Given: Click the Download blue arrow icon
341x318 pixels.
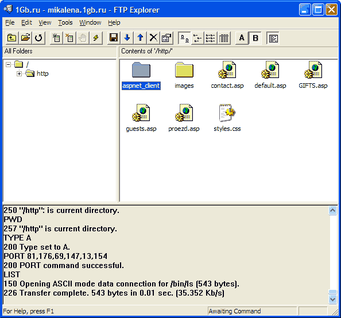Looking at the screenshot, I should [127, 38].
